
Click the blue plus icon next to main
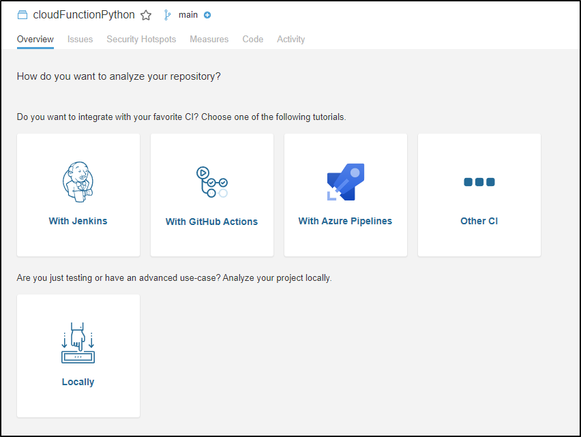[207, 15]
